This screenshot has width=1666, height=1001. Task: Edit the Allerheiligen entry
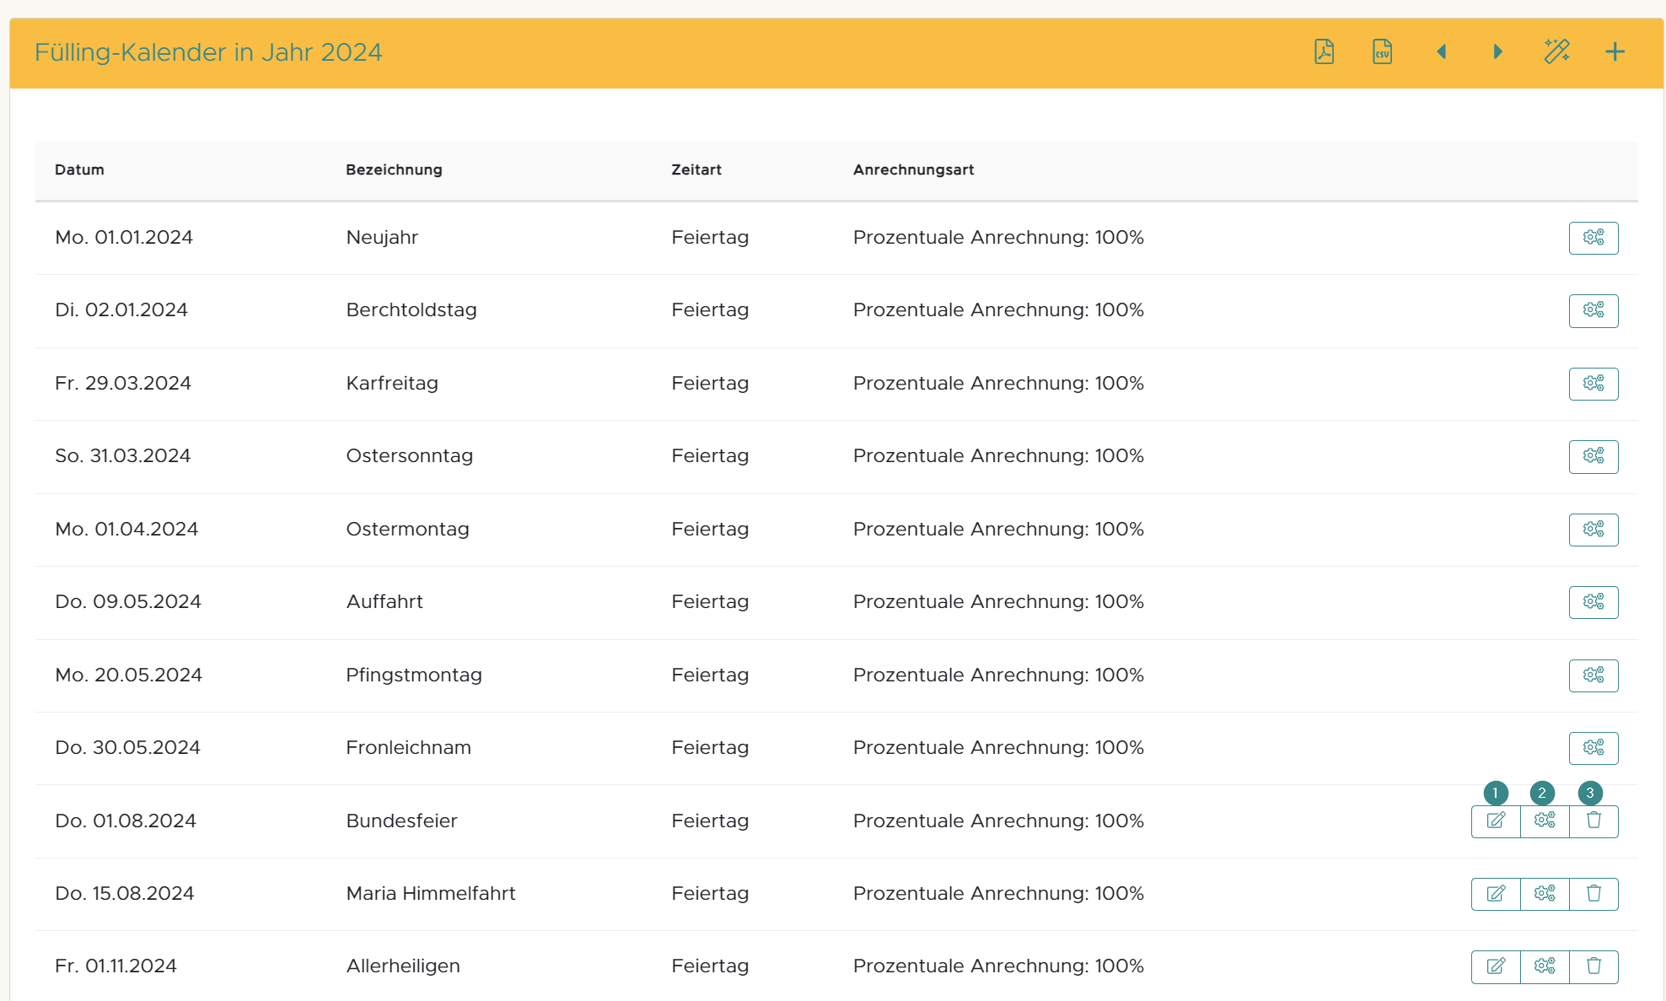coord(1496,966)
